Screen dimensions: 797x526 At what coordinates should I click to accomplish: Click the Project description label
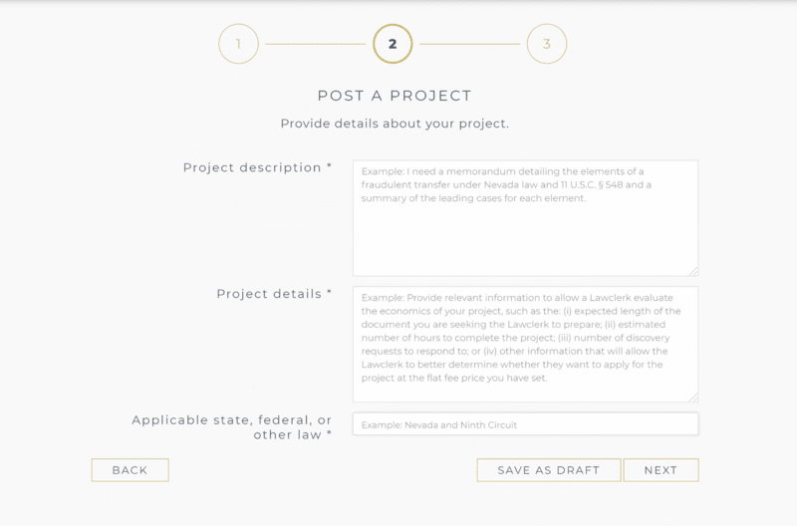(257, 167)
